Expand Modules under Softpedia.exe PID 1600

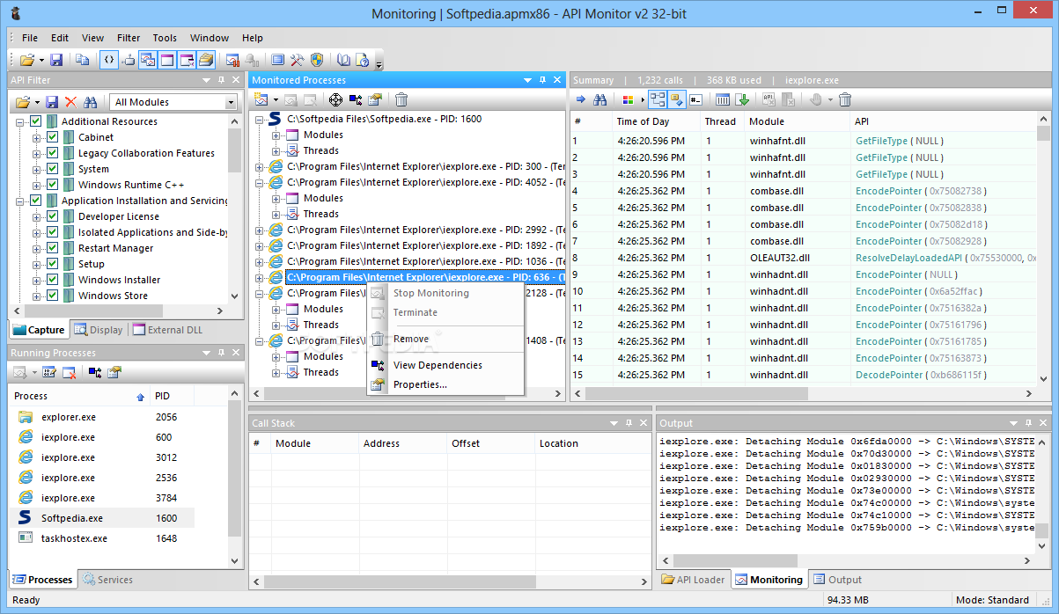[276, 135]
